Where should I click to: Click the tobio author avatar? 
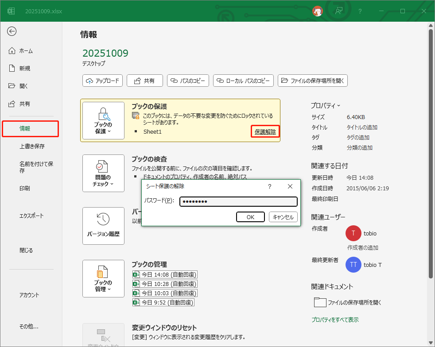coord(353,233)
